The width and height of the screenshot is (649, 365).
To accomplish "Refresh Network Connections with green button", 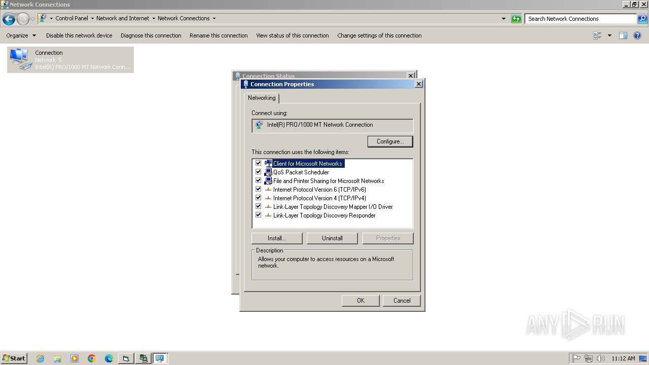I will pos(516,19).
